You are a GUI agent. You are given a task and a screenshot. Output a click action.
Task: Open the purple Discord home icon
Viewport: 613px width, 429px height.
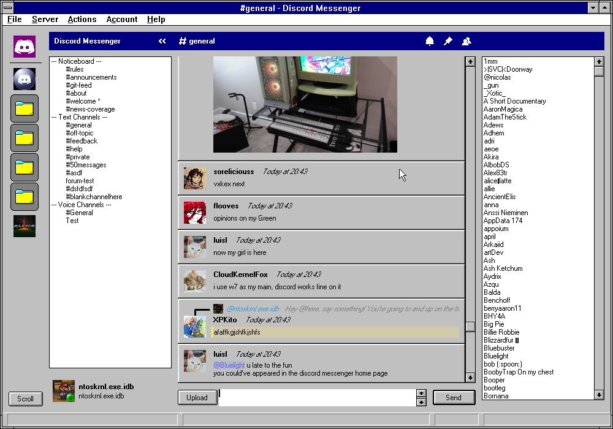[25, 47]
